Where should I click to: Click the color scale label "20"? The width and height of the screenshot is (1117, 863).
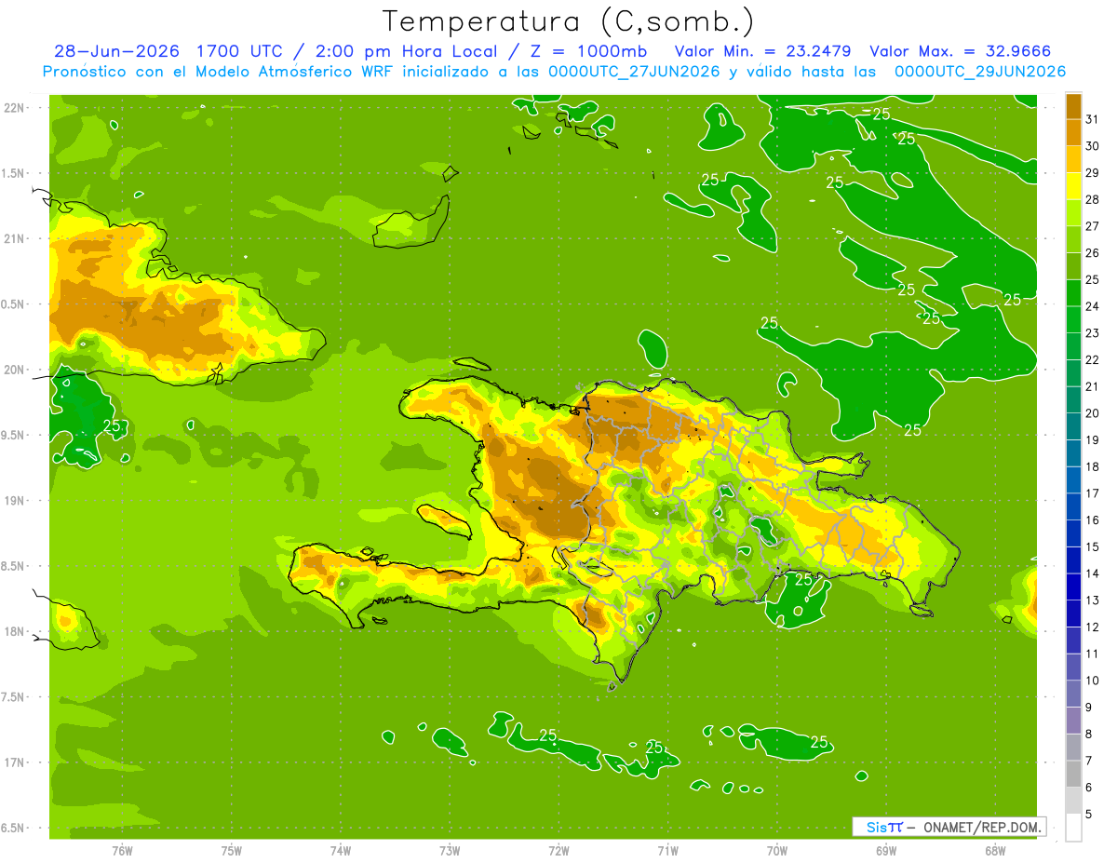click(x=1093, y=413)
